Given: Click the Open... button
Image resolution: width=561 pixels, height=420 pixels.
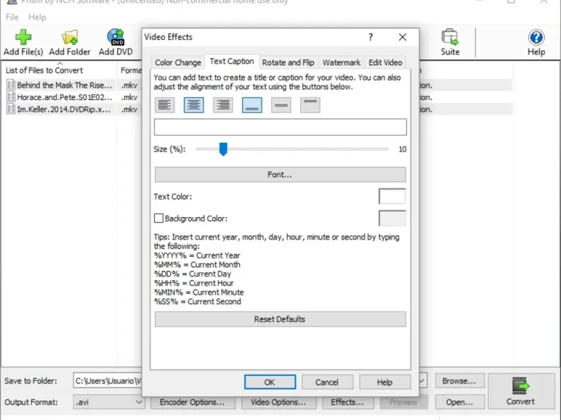Looking at the screenshot, I should [x=459, y=402].
